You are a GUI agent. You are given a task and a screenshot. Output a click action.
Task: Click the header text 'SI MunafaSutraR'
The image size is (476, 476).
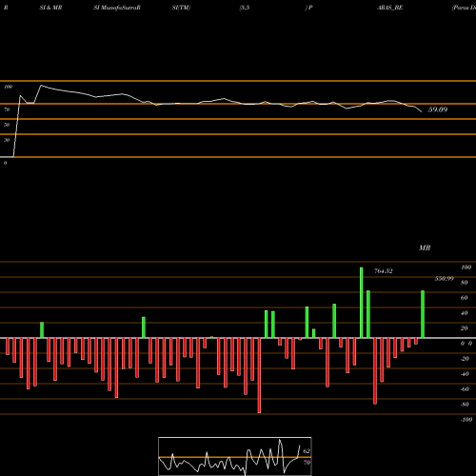(117, 8)
